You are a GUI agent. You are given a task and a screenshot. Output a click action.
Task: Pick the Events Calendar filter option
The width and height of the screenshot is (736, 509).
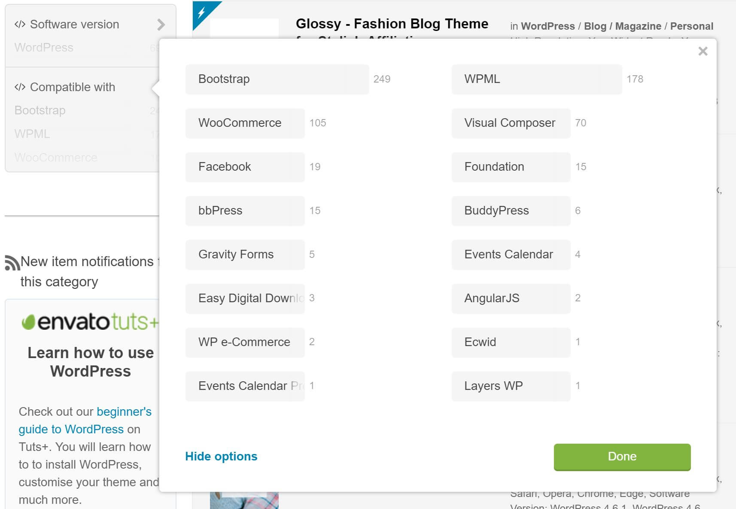pos(511,254)
